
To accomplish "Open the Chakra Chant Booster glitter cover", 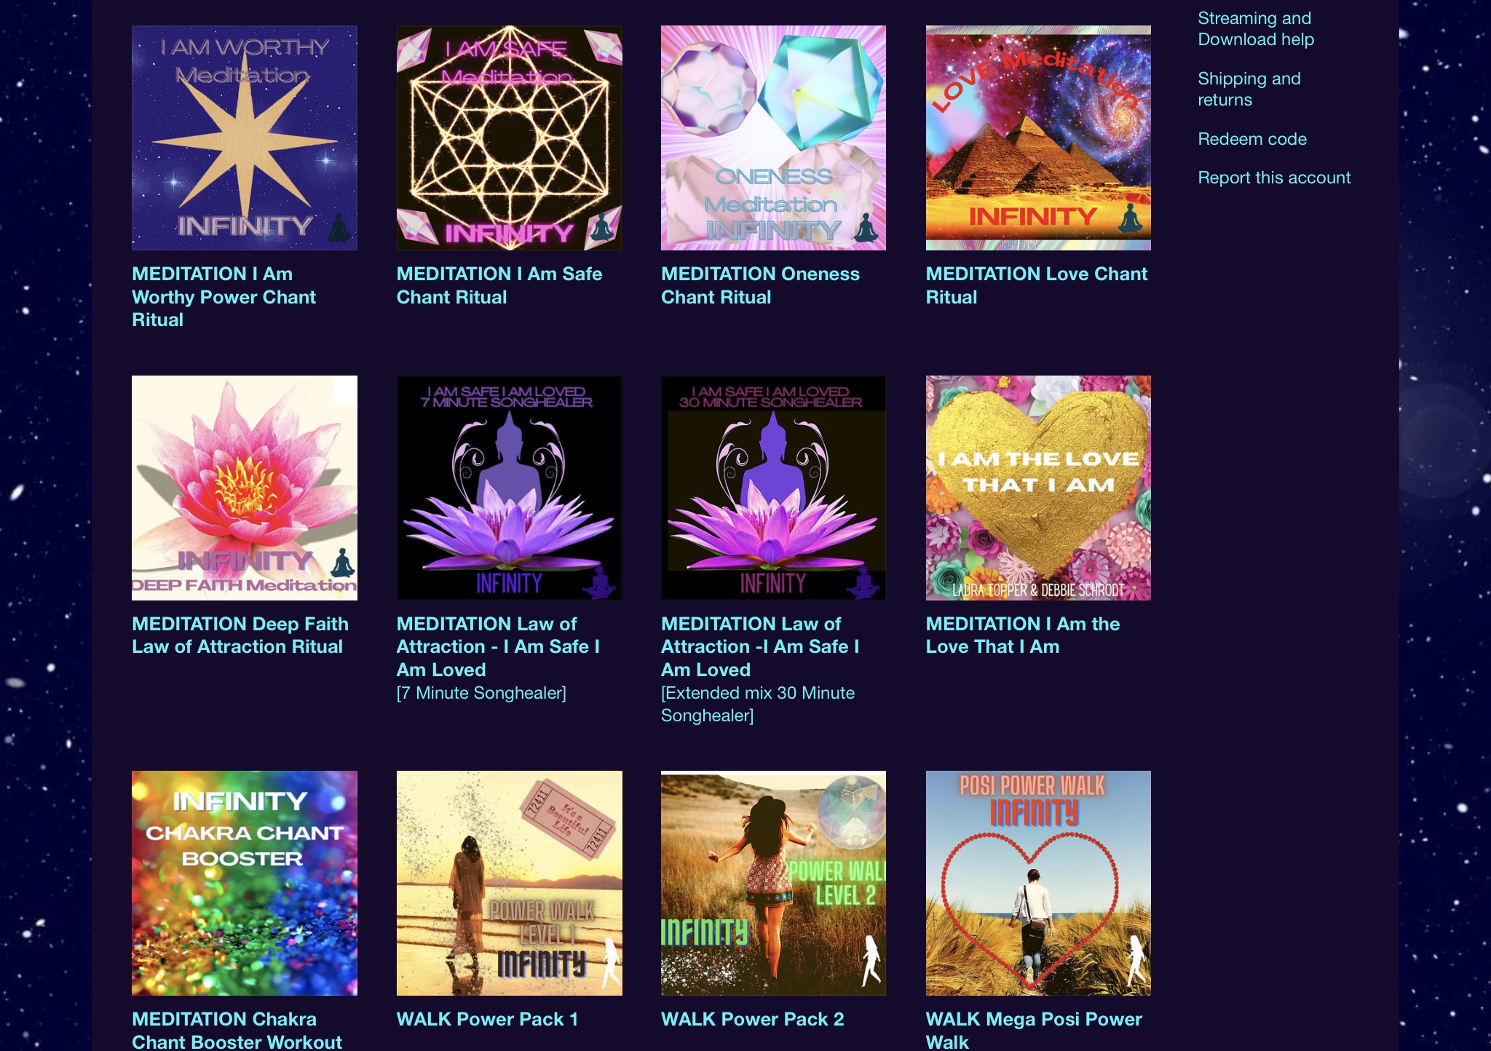I will pyautogui.click(x=245, y=883).
